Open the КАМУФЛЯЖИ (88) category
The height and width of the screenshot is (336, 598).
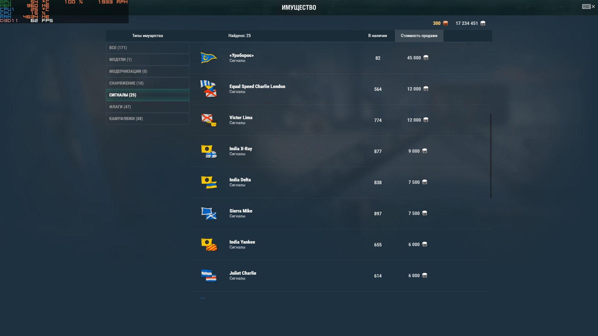pos(148,119)
